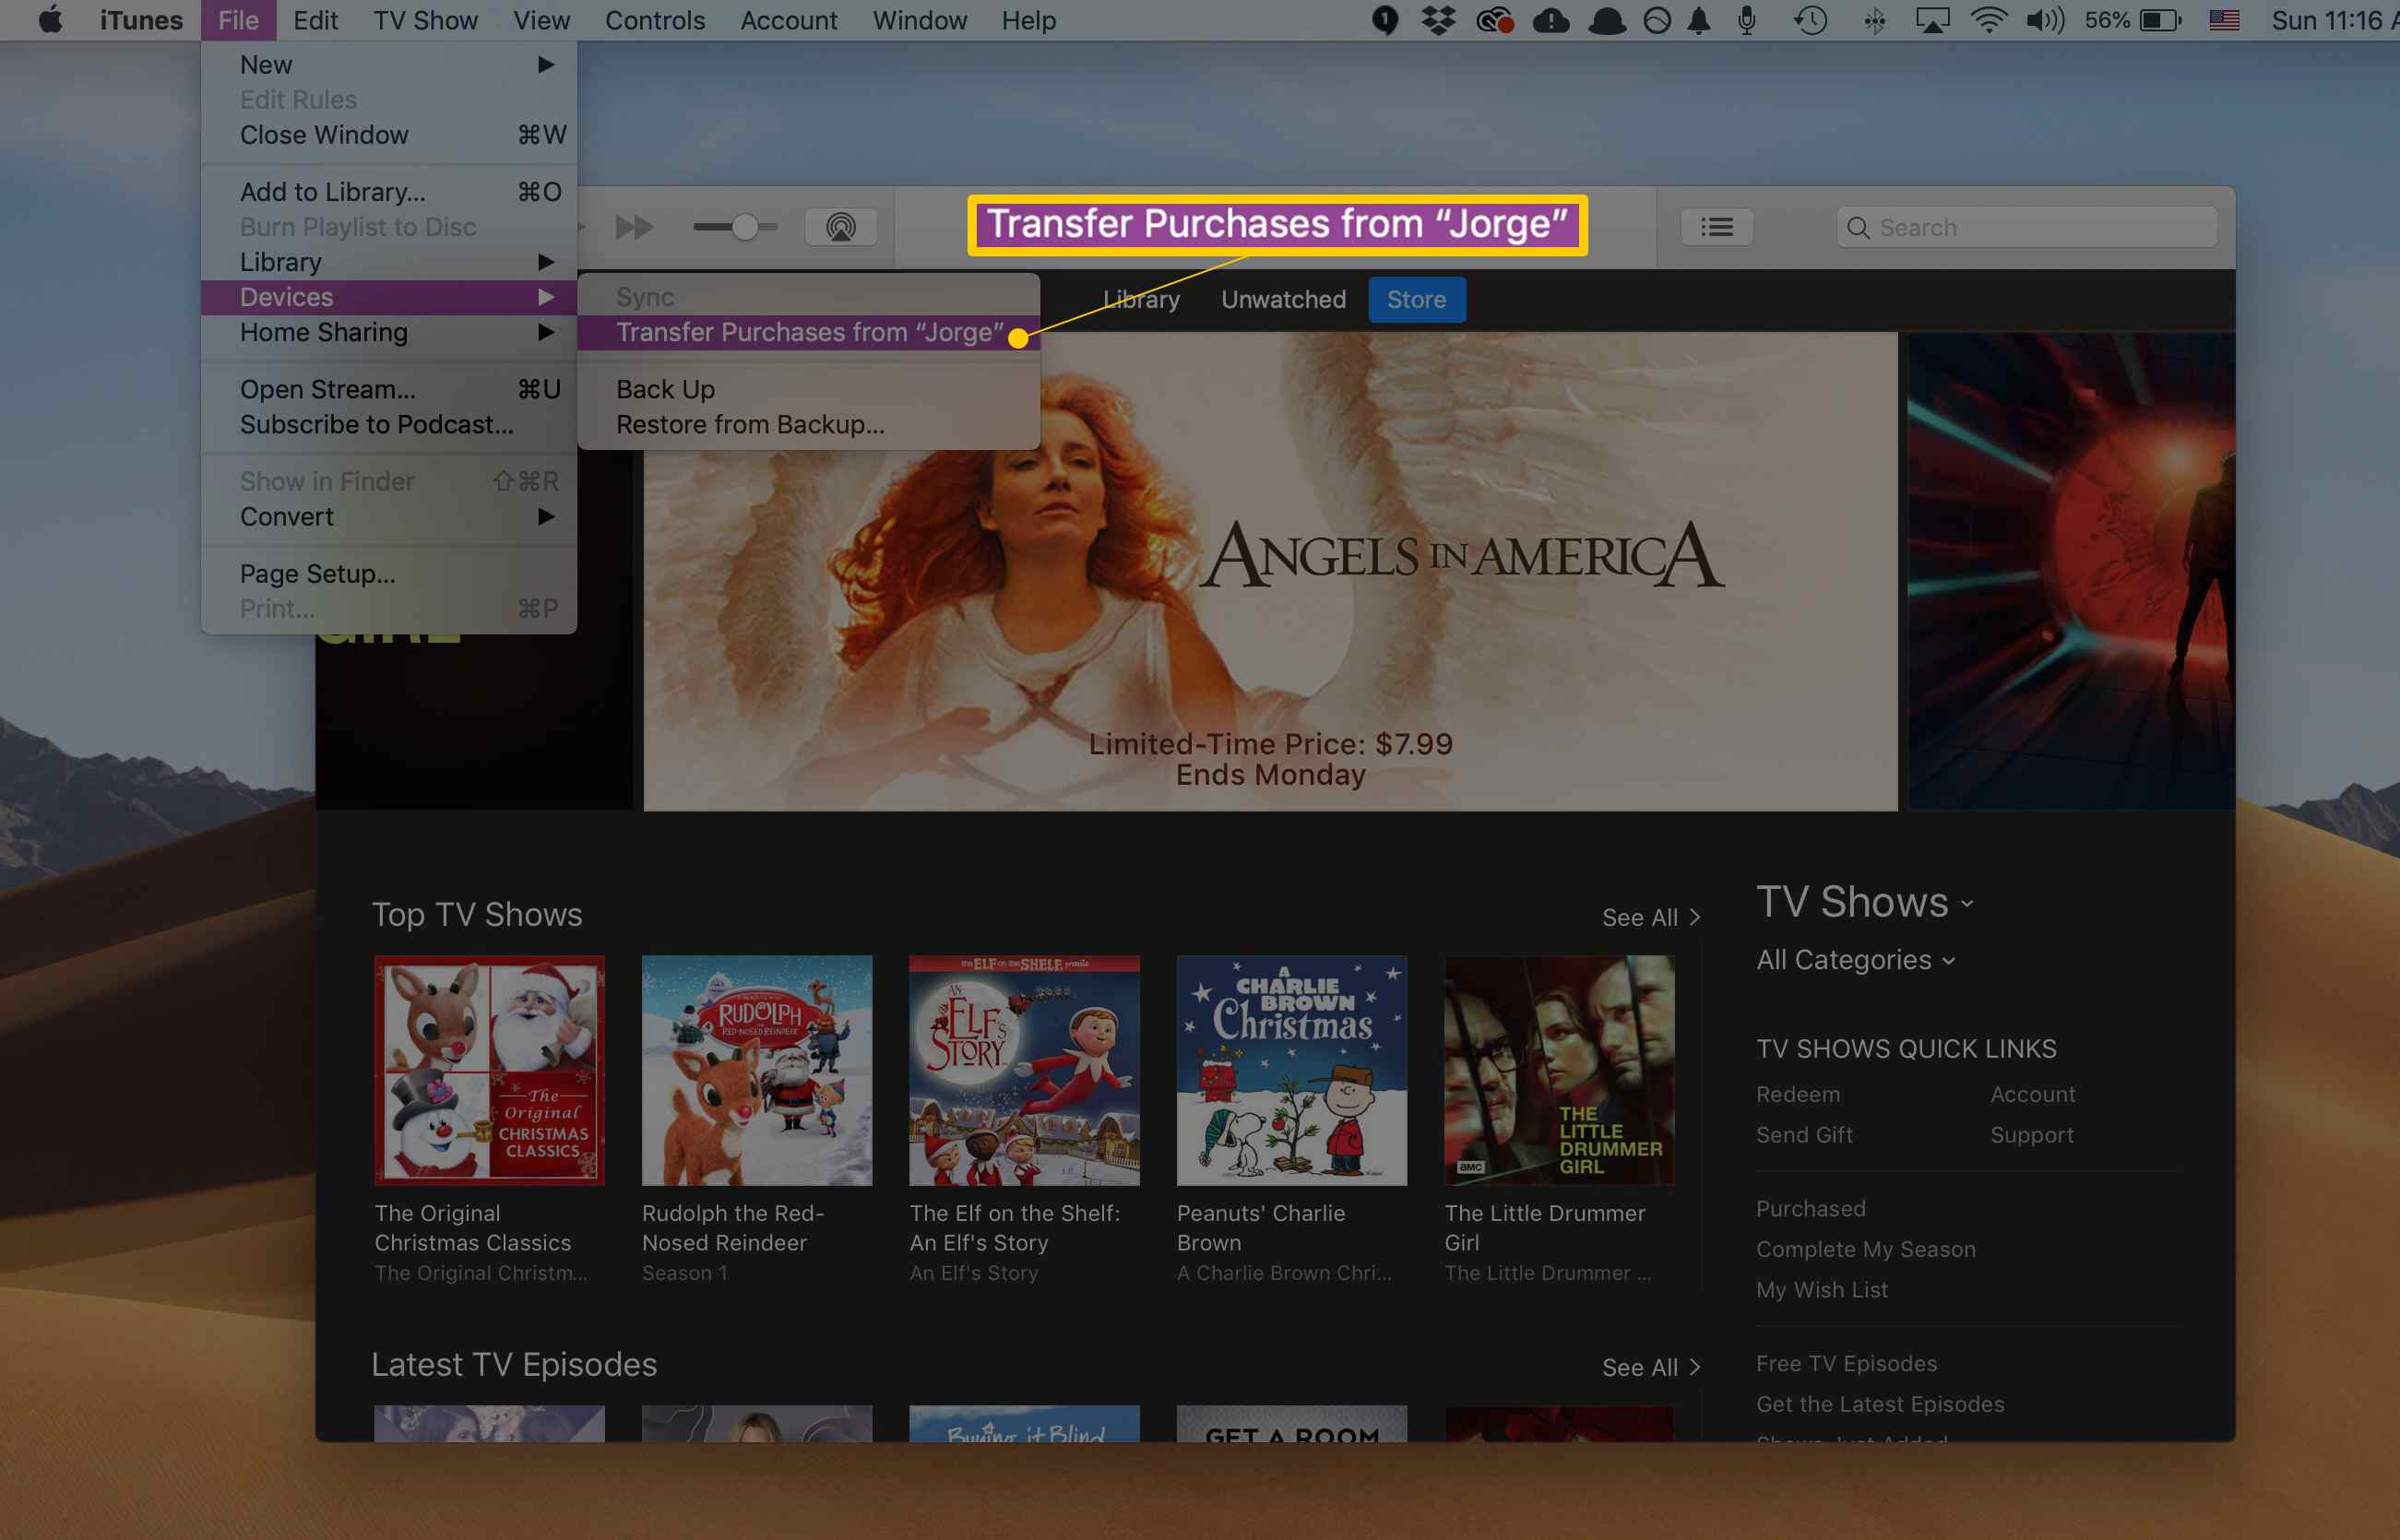This screenshot has width=2400, height=1540.
Task: Open the battery status menu bar icon
Action: pyautogui.click(x=2132, y=20)
